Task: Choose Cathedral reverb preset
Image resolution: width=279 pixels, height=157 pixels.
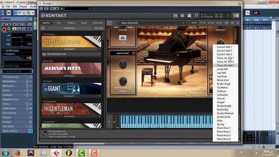Action: 222,95
